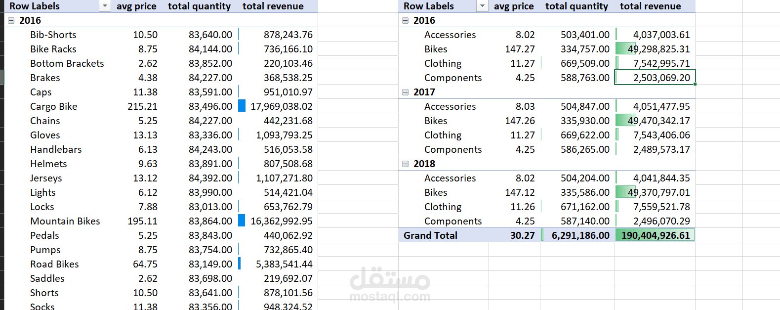This screenshot has height=310, width=780.
Task: Select 2018 Bikes revenue 49,370,797.01 cell
Action: point(655,193)
